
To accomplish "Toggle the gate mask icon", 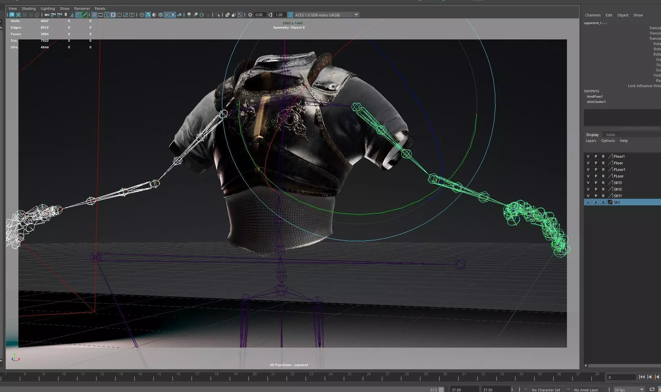I will click(x=113, y=15).
